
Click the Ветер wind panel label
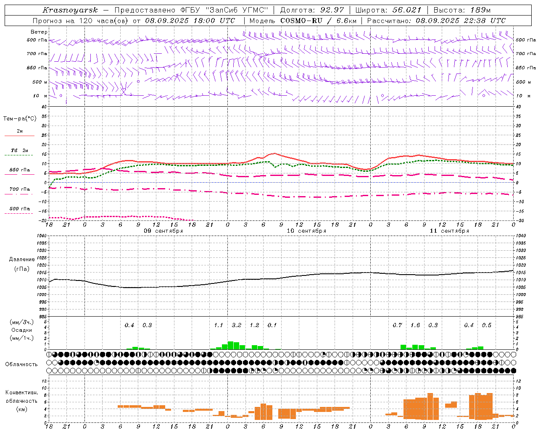click(39, 32)
